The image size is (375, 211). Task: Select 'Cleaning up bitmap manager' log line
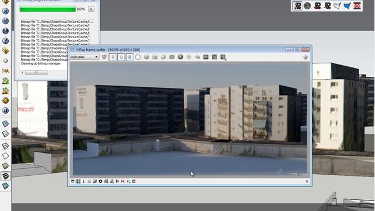click(40, 64)
